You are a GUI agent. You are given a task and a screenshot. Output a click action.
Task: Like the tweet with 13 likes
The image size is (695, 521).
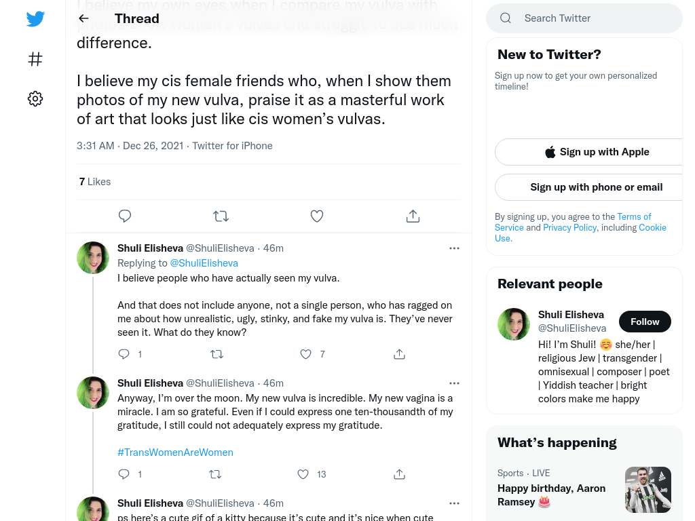[x=303, y=474]
